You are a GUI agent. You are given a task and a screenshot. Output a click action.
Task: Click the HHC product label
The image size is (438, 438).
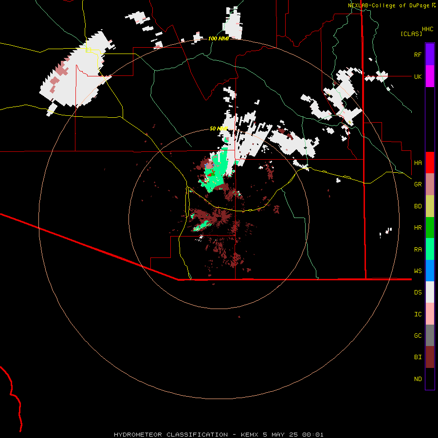click(428, 29)
